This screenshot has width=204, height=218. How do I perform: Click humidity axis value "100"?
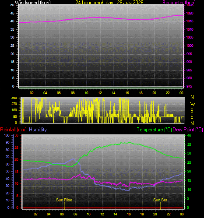[7, 135]
